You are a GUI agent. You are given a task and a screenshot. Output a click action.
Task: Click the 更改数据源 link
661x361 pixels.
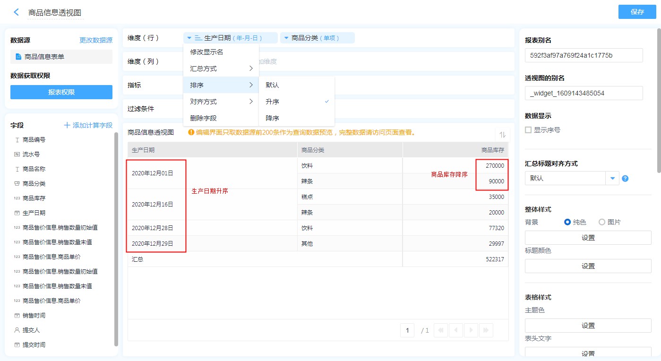tap(96, 40)
